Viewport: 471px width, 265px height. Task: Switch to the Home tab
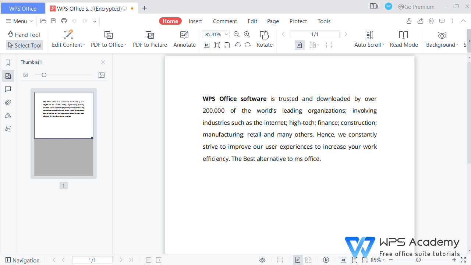tap(170, 21)
